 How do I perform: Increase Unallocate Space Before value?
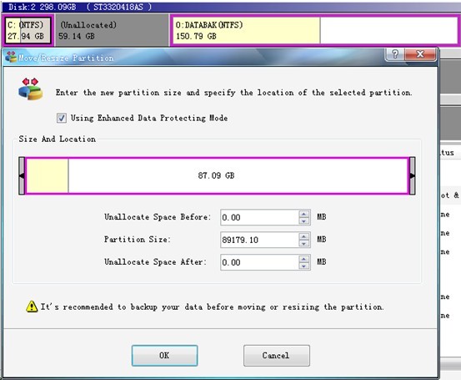click(x=303, y=214)
